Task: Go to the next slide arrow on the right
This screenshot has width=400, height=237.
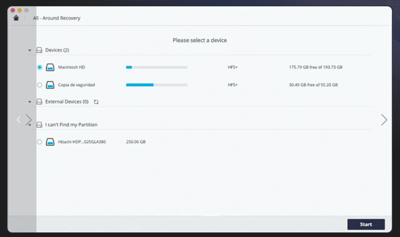Action: (x=384, y=120)
